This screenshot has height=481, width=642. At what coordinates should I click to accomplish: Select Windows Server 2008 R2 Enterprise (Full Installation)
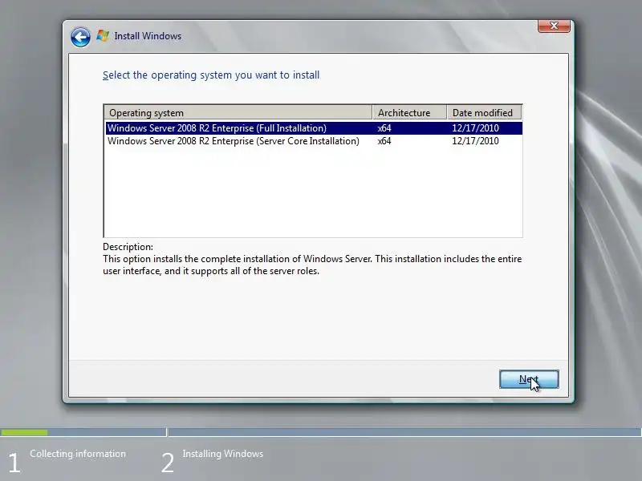314,128
